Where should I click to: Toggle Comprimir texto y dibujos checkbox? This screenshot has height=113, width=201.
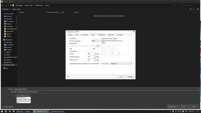click(x=102, y=38)
